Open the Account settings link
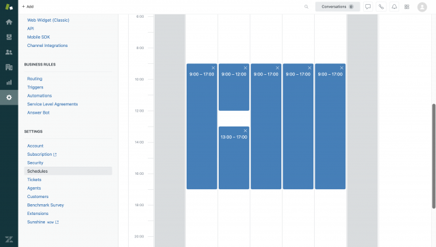This screenshot has height=247, width=436. pyautogui.click(x=35, y=146)
